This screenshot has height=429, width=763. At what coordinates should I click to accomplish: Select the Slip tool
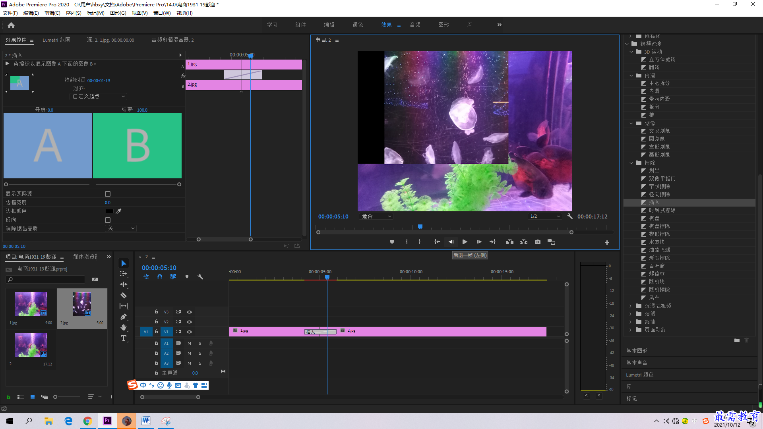click(x=124, y=306)
